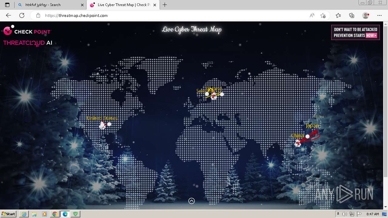Open the green shield taskbar app
Image resolution: width=388 pixels, height=218 pixels.
tap(75, 214)
